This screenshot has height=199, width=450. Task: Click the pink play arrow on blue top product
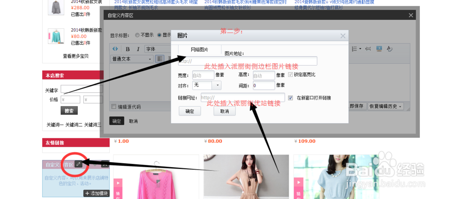(x=298, y=182)
